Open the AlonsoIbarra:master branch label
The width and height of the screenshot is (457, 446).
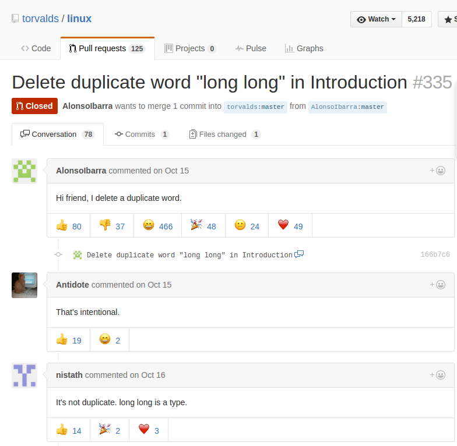pyautogui.click(x=347, y=107)
